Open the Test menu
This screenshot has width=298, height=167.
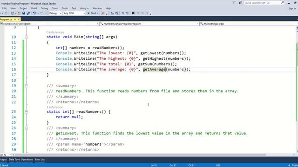74,8
